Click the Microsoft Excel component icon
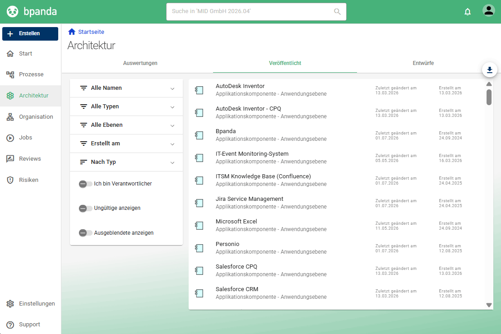The image size is (501, 334). tap(199, 225)
